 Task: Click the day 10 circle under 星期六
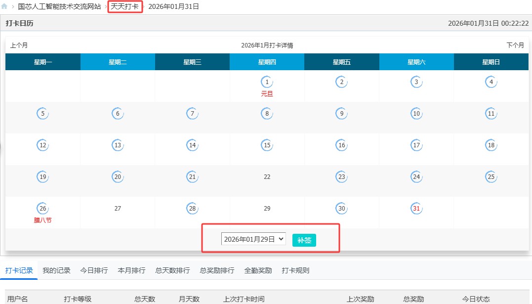click(416, 113)
